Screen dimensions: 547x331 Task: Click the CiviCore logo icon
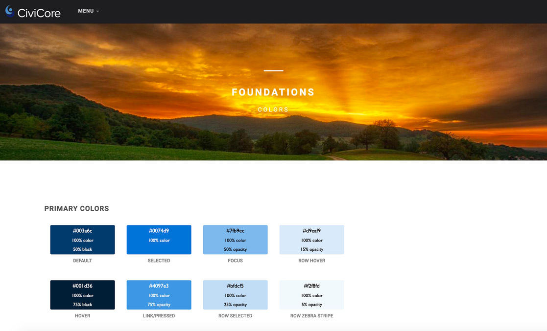point(9,11)
